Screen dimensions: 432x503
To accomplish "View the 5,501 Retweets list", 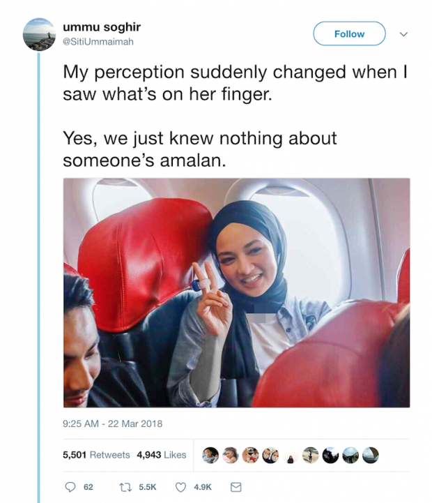I will (96, 455).
